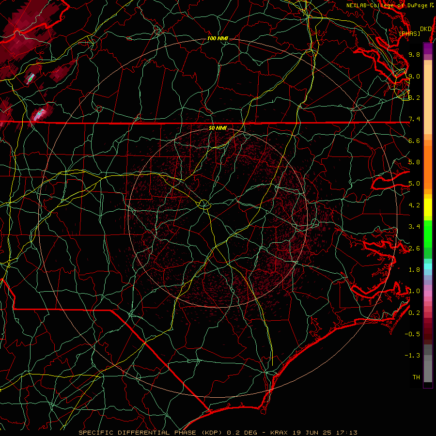Click the dark orange band on color bar
The width and height of the screenshot is (436, 436).
pyautogui.click(x=428, y=167)
